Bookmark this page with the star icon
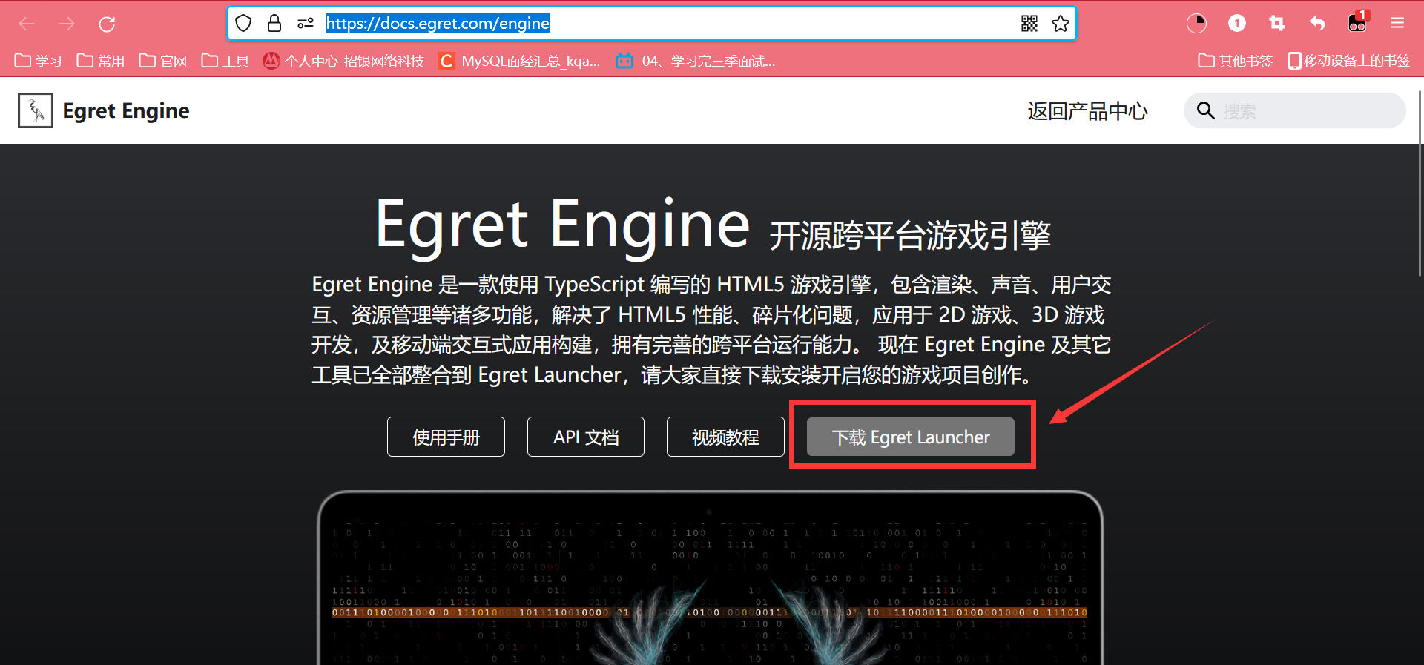This screenshot has height=665, width=1424. coord(1061,24)
